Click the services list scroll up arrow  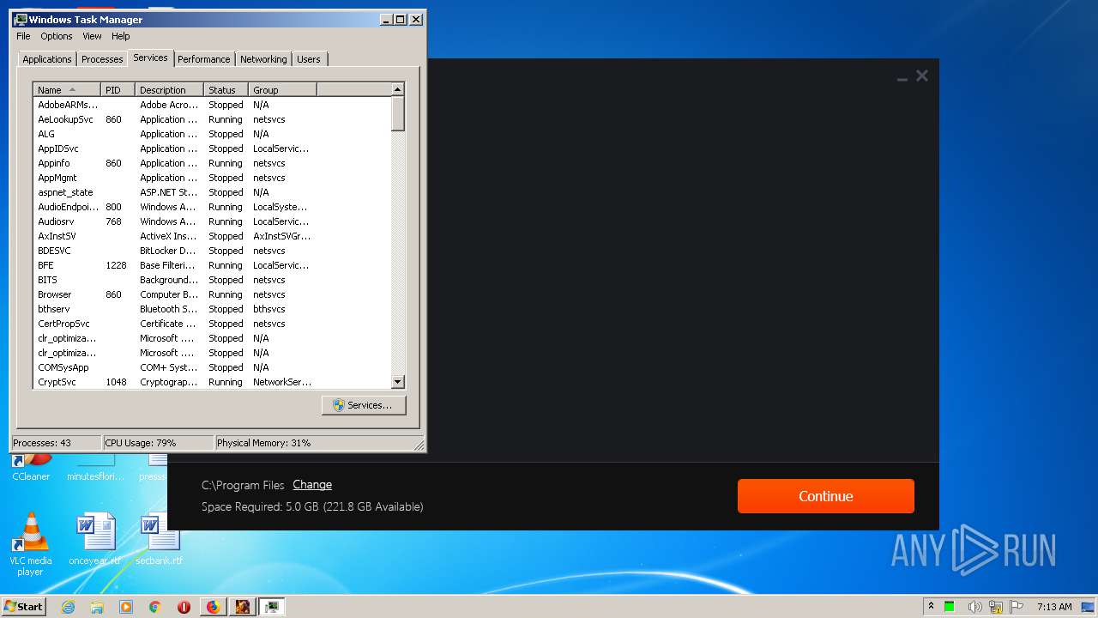[397, 89]
